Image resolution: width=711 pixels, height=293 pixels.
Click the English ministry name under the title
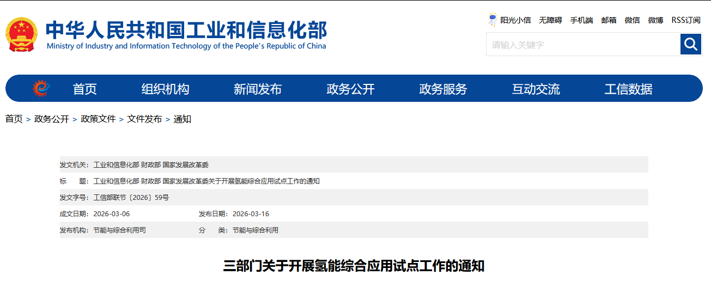186,46
